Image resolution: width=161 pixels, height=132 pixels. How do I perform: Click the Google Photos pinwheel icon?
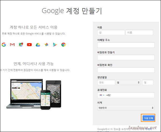(x=46, y=45)
